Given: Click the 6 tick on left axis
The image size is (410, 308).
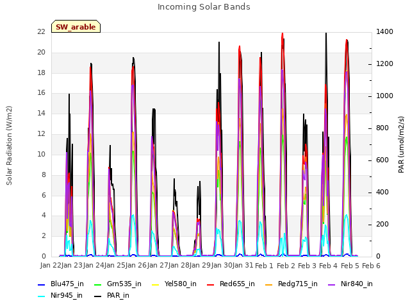Looking at the screenshot, I should (x=44, y=195).
